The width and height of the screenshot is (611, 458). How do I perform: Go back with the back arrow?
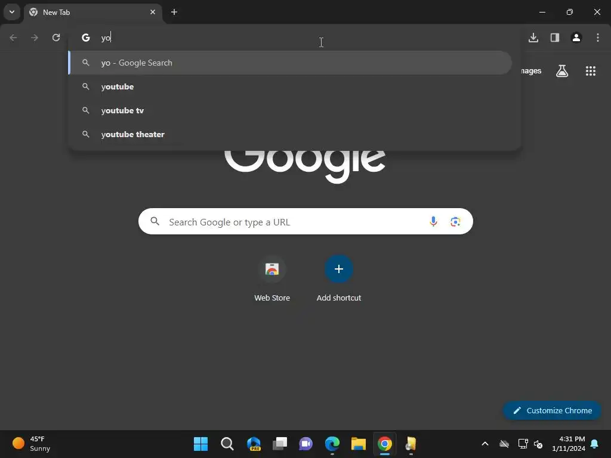click(13, 38)
